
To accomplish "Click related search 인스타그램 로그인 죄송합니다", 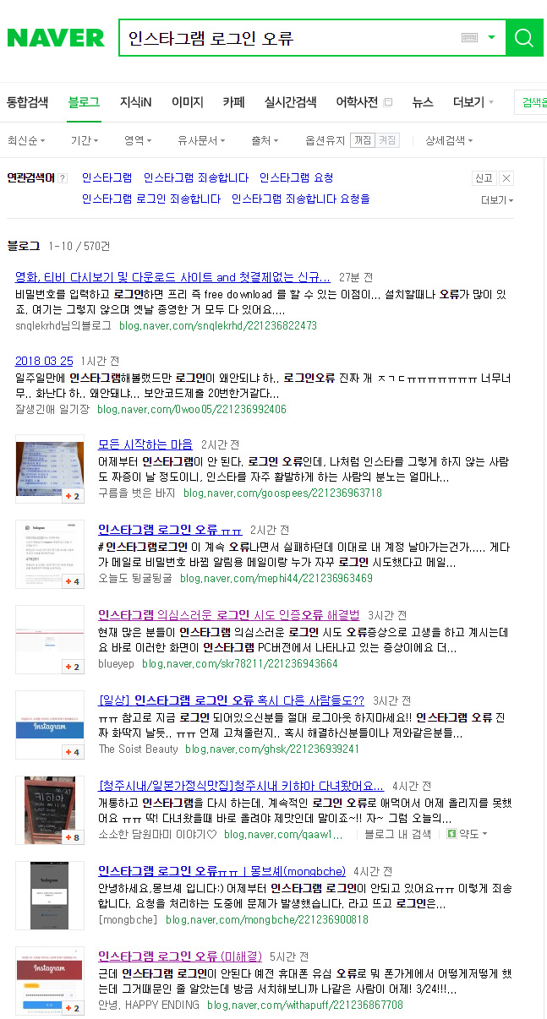I will (151, 199).
